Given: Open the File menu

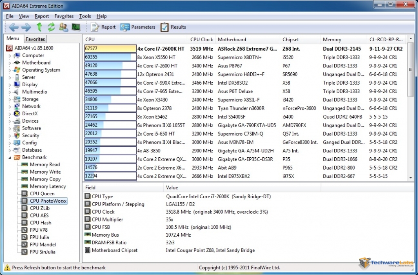Looking at the screenshot, I should click(10, 16).
